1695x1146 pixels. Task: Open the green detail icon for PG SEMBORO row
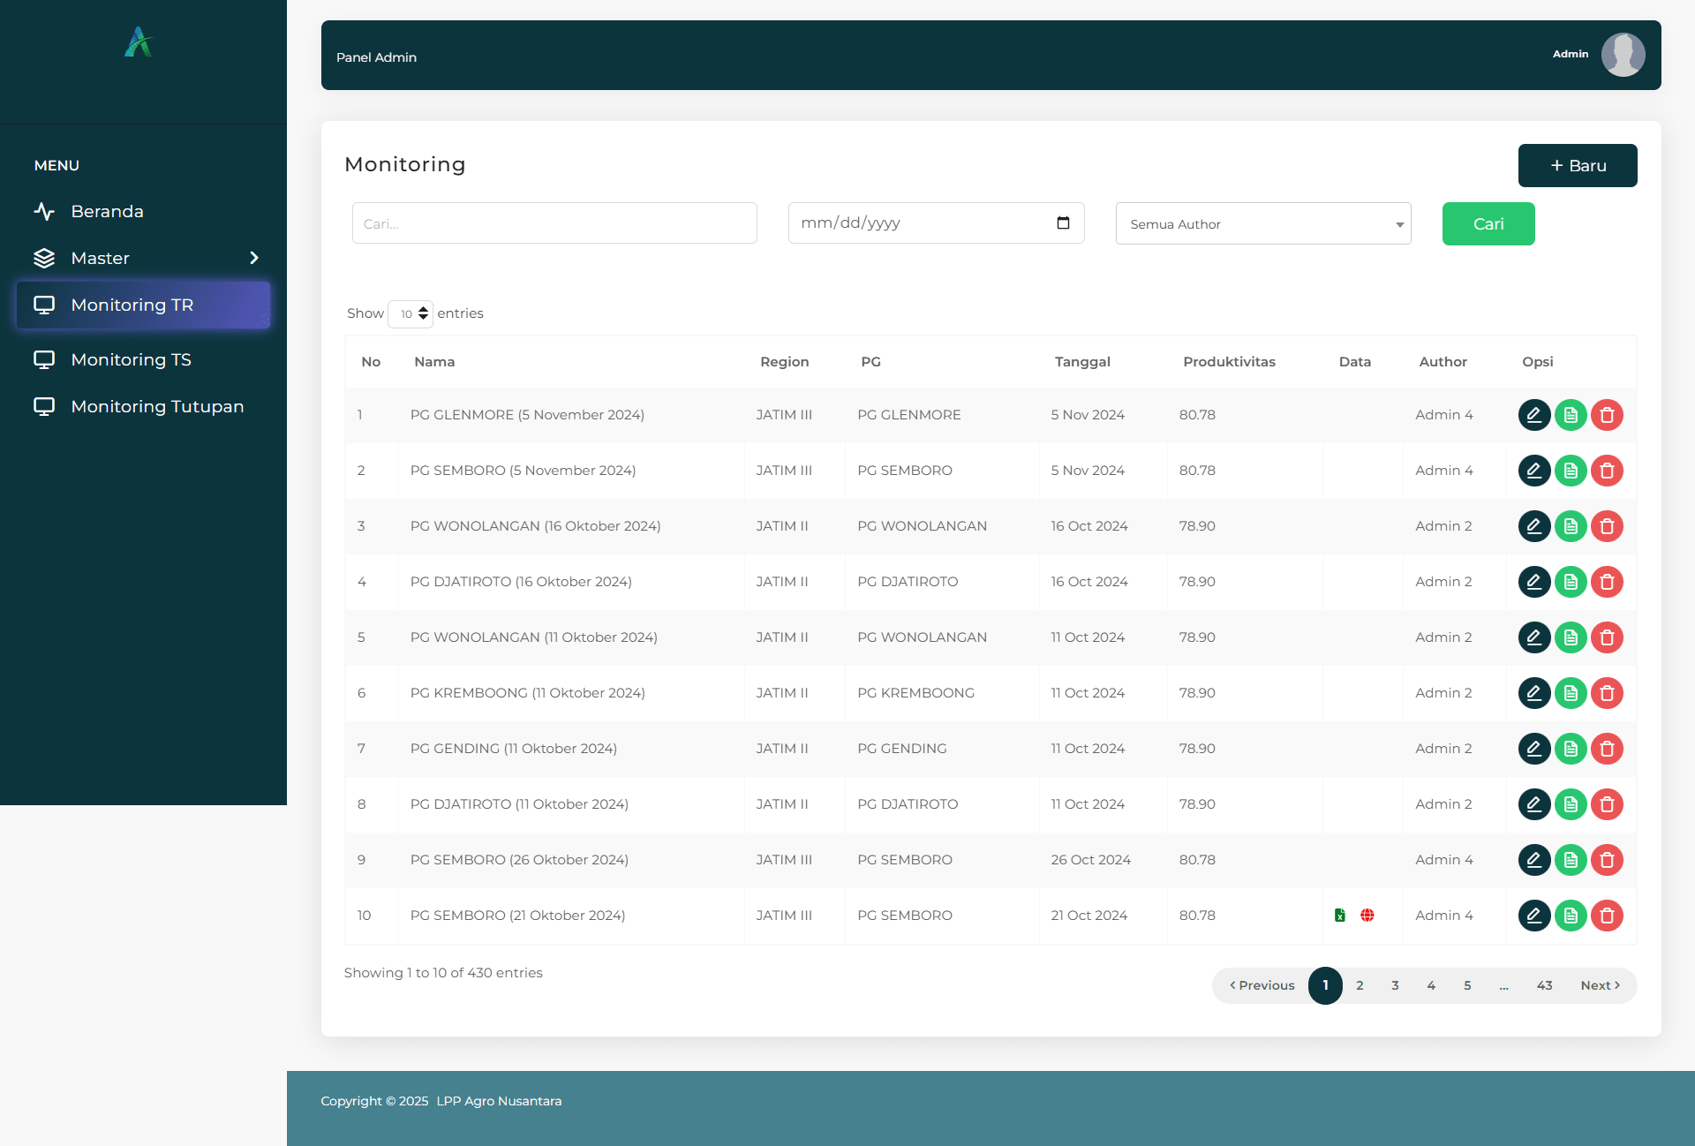[x=1571, y=470]
